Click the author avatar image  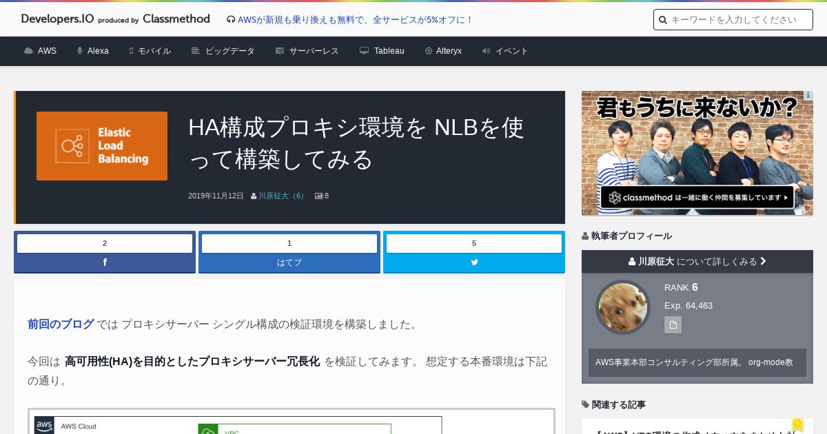tap(623, 307)
